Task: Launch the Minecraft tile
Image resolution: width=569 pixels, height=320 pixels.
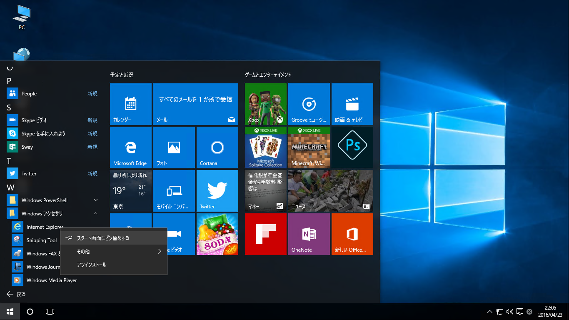Action: click(309, 147)
